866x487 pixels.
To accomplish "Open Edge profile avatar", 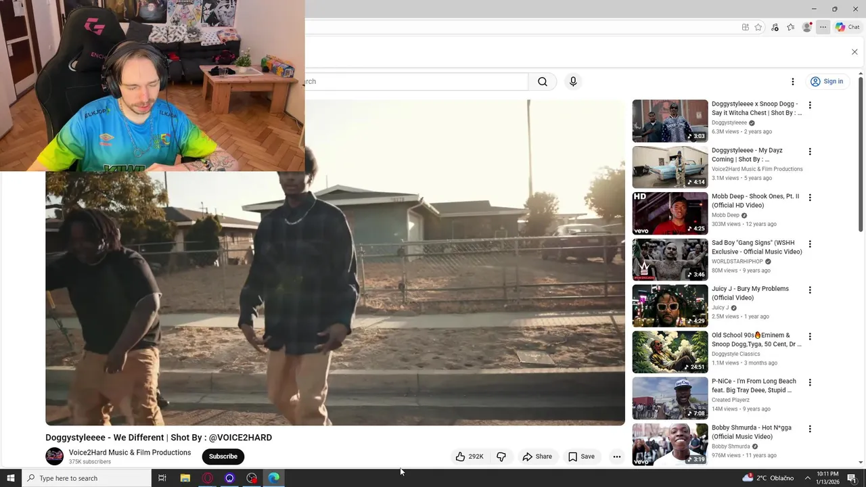I will pyautogui.click(x=806, y=27).
